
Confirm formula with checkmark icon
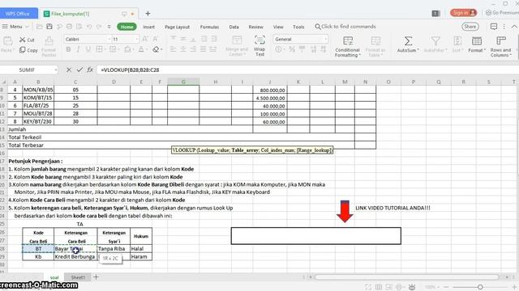[x=79, y=70]
